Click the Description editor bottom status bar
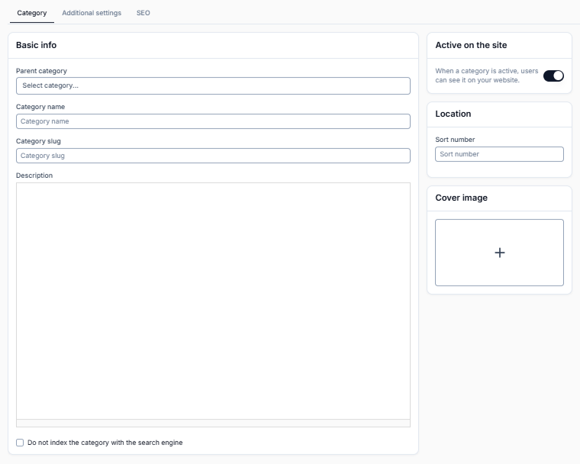The height and width of the screenshot is (464, 580). tap(213, 424)
